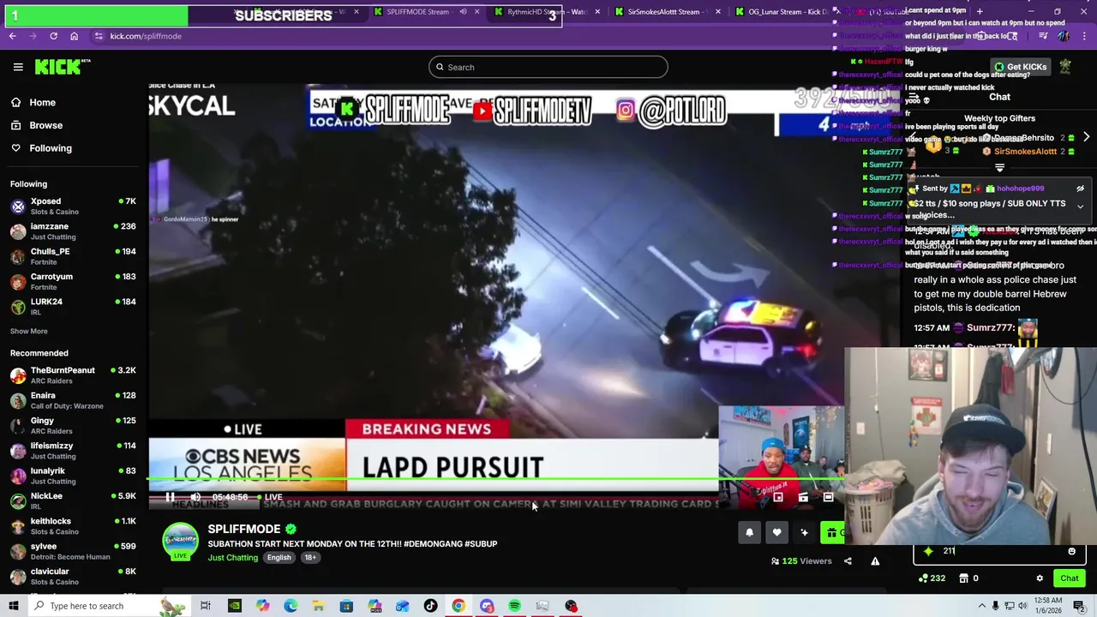Open clavicular recommended channel
This screenshot has height=617, width=1097.
tap(74, 576)
